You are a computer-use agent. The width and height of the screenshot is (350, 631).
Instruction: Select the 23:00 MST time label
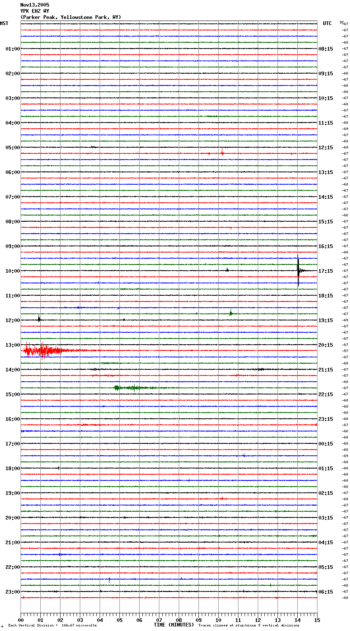(x=13, y=592)
